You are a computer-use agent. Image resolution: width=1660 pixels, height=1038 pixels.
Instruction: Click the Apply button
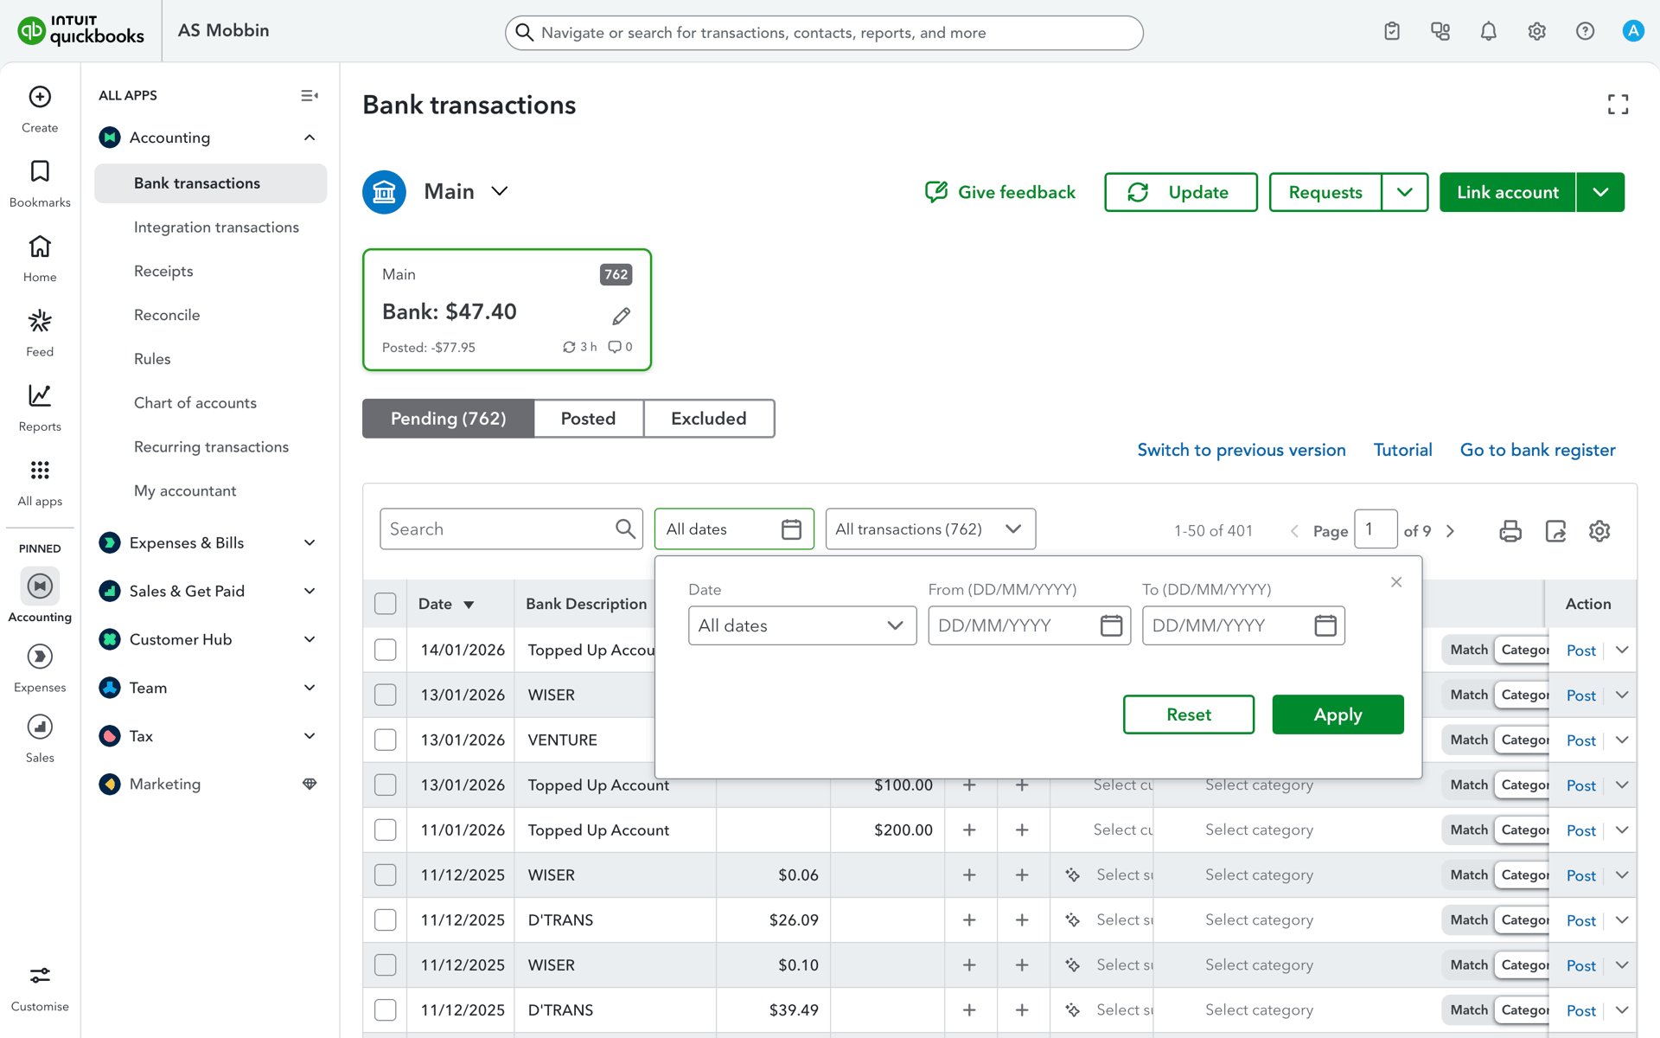coord(1338,714)
